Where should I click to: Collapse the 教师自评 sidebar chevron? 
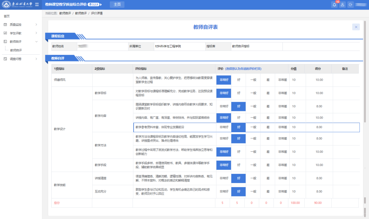[36, 42]
